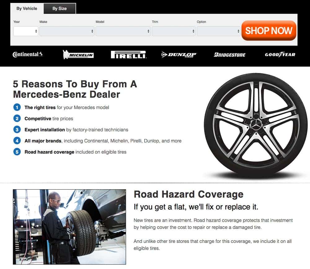Click the blue number 5 bullet icon
310x269 pixels.
(x=17, y=152)
